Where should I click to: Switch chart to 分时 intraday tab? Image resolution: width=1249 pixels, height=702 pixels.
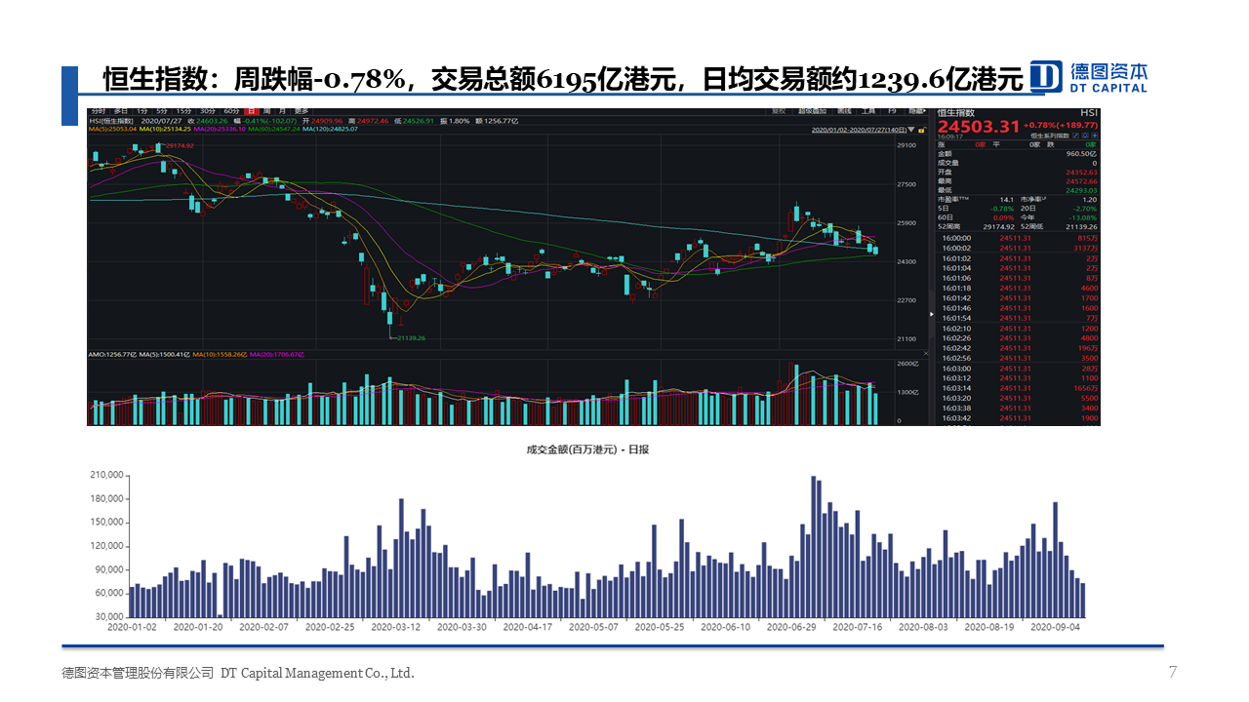(99, 111)
